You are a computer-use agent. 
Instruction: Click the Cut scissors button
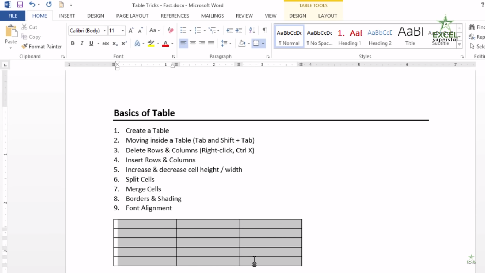29,27
